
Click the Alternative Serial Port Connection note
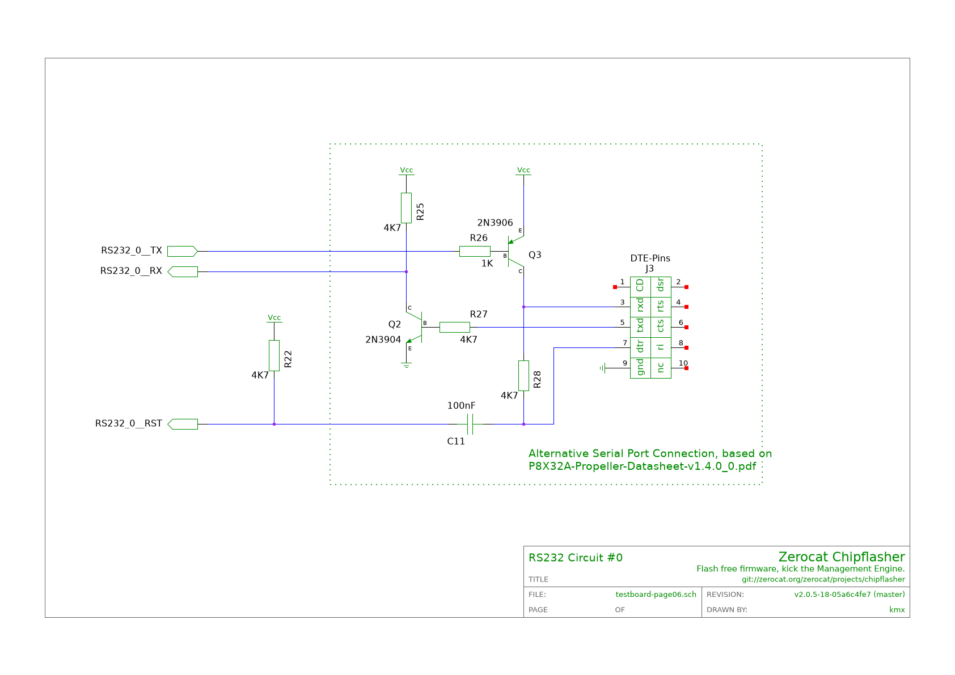pos(650,453)
